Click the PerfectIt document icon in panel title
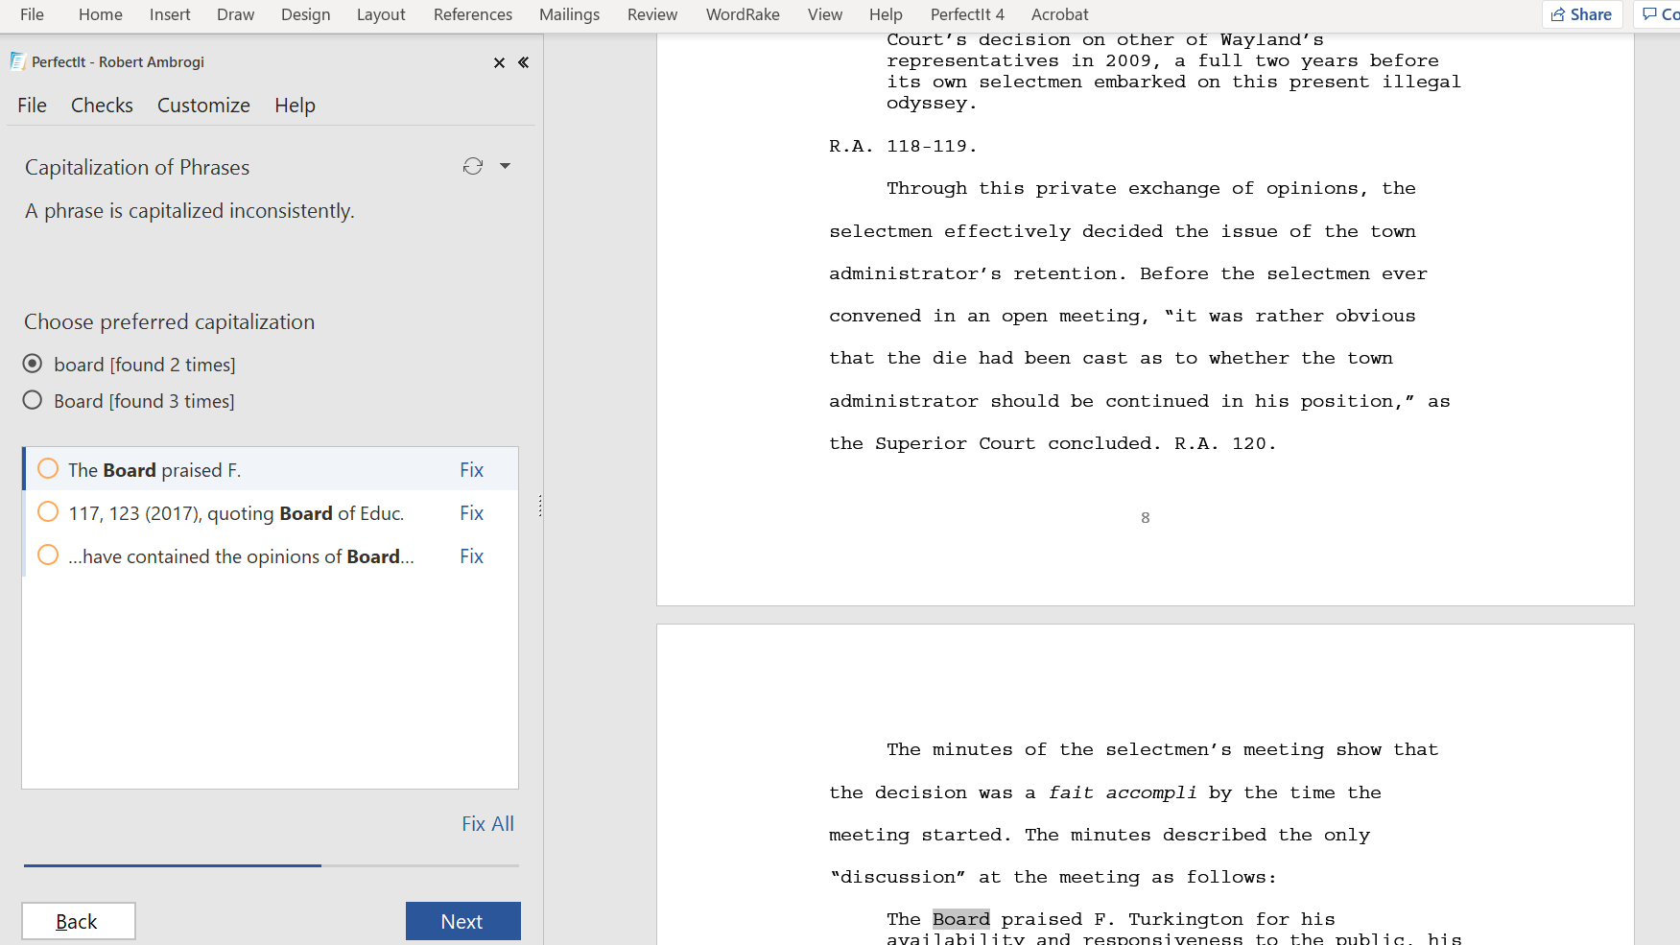 click(x=17, y=61)
